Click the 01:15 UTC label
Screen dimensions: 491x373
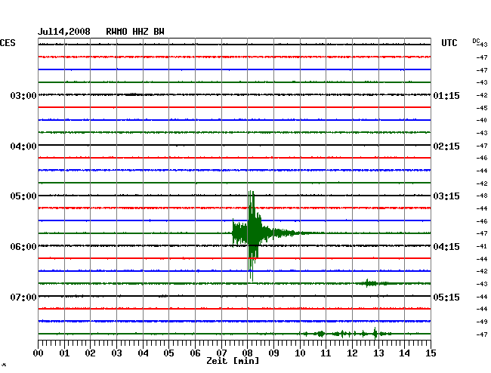446,95
